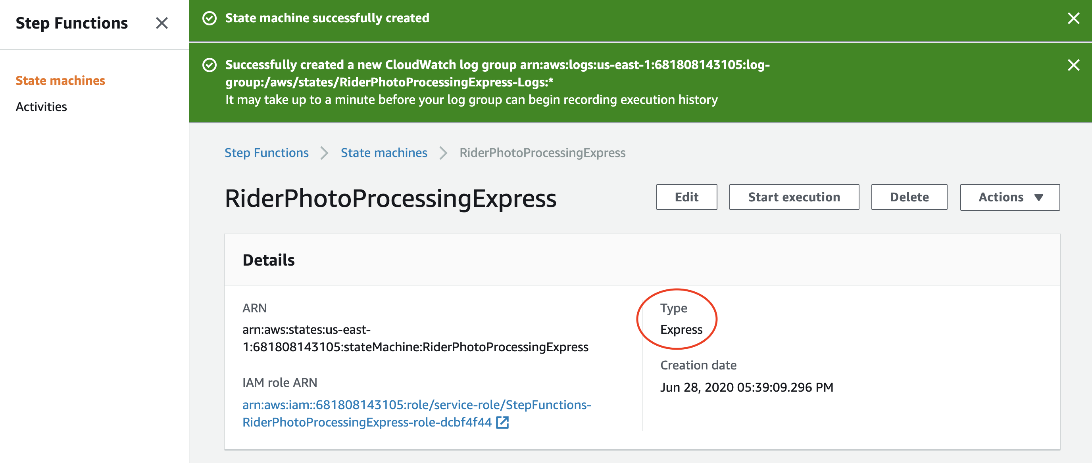Click breadcrumb chevron after Step Functions

pyautogui.click(x=324, y=153)
